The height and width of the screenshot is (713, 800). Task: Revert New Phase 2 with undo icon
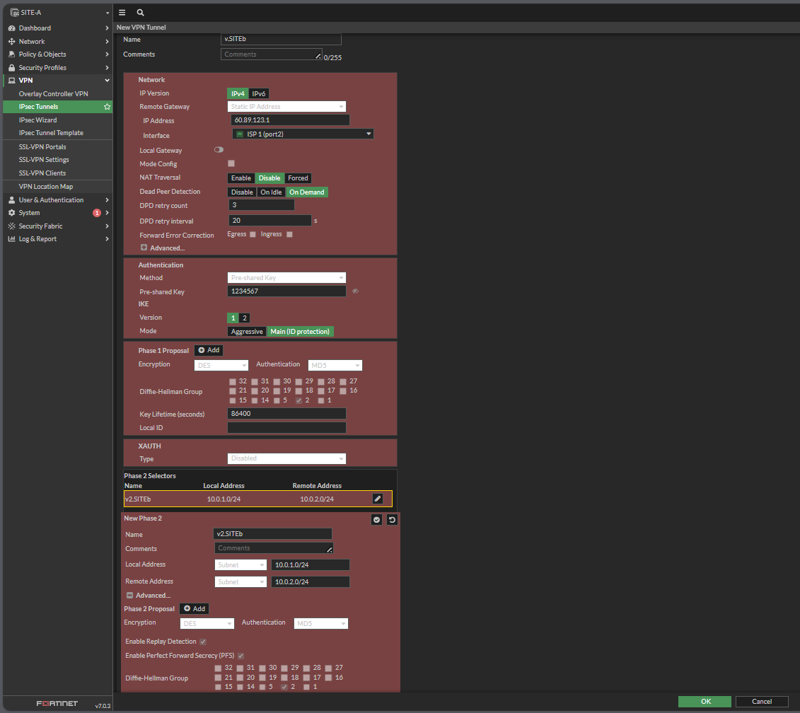click(392, 520)
